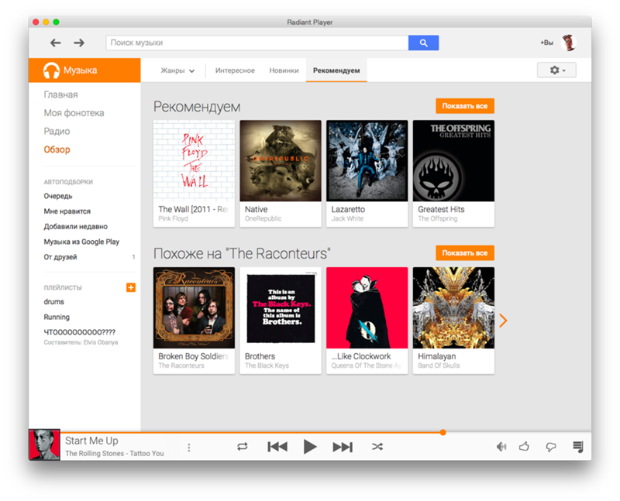Viewport: 620px width, 501px height.
Task: Click the blue search magnifier button
Action: 423,43
